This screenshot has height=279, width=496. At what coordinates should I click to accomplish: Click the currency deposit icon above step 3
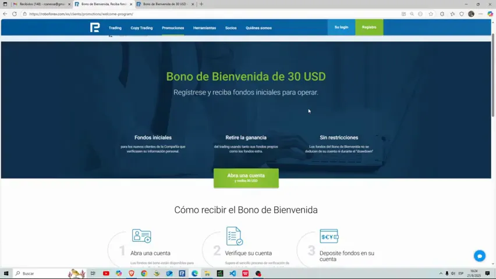[329, 236]
